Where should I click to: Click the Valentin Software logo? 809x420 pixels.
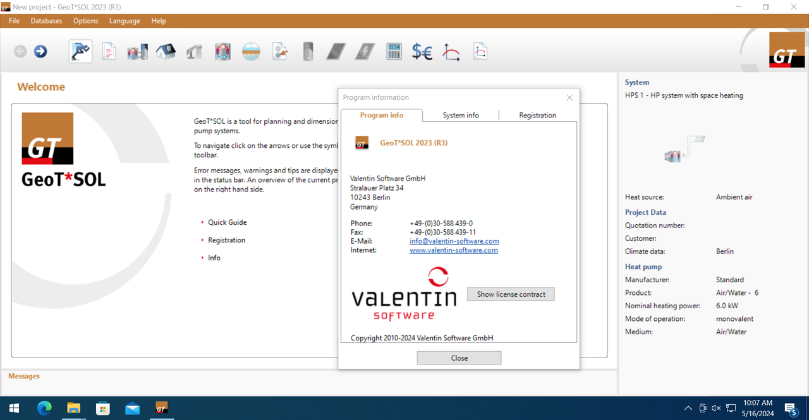(404, 294)
